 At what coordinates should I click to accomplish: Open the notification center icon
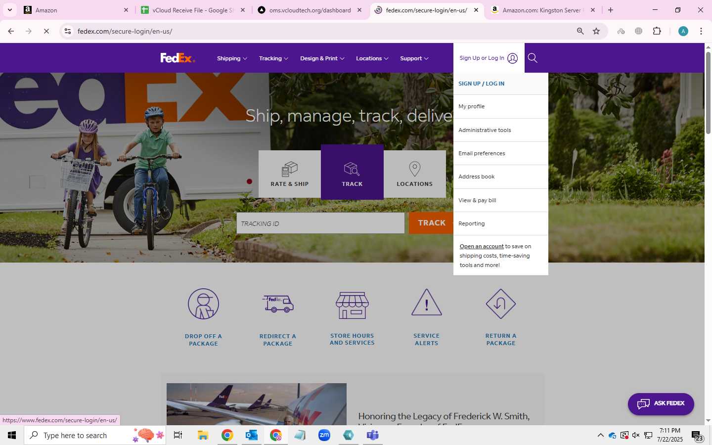click(697, 436)
